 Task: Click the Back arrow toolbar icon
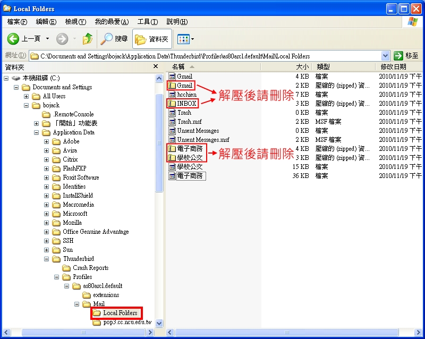(13, 39)
